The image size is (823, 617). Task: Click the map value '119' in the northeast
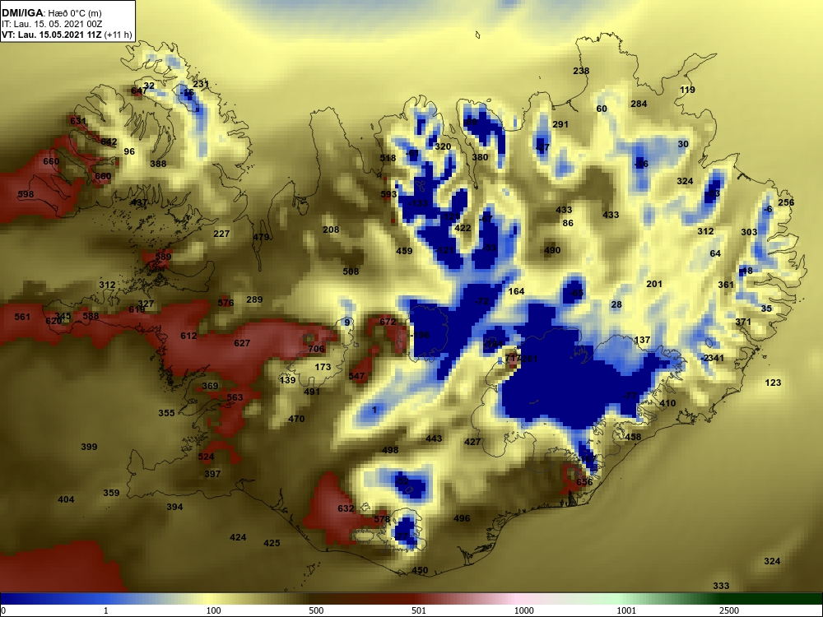(687, 90)
